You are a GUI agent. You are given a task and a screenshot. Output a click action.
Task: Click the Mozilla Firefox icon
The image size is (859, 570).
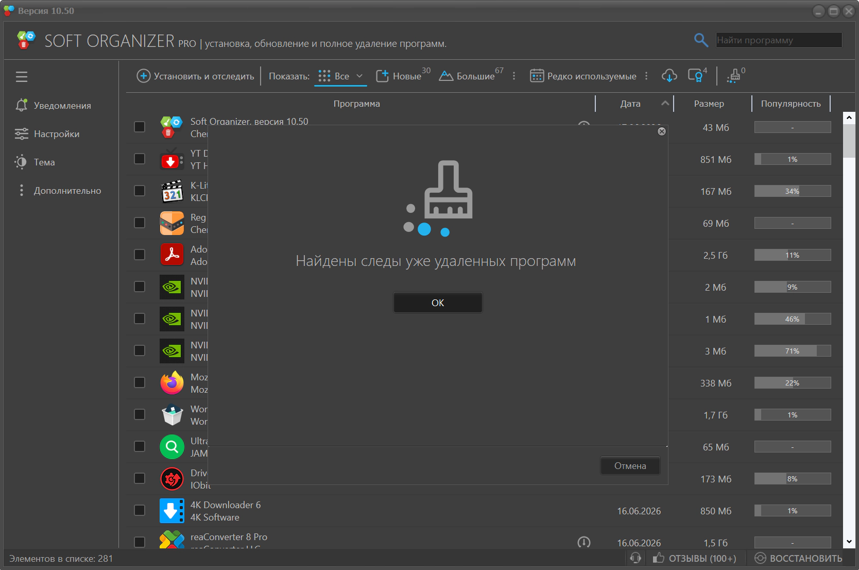[x=171, y=383]
